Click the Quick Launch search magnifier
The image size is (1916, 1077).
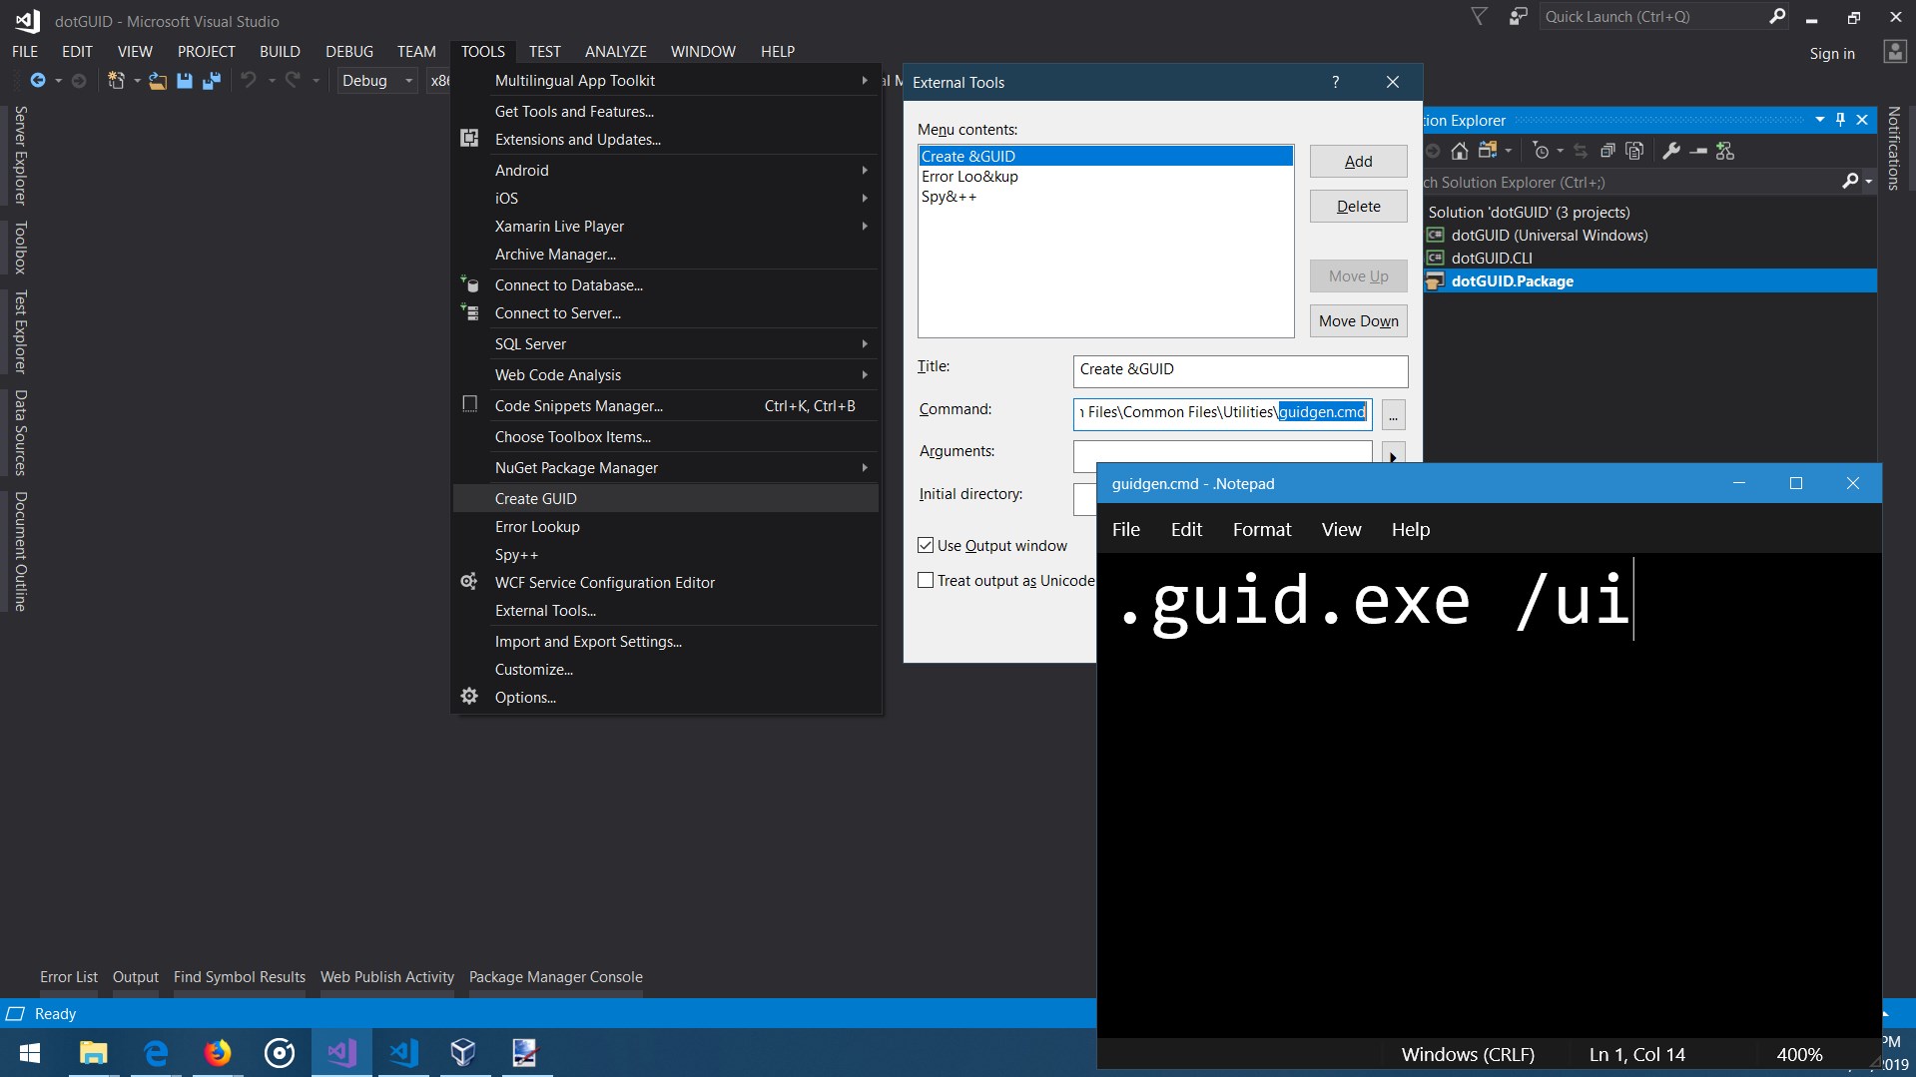tap(1777, 16)
